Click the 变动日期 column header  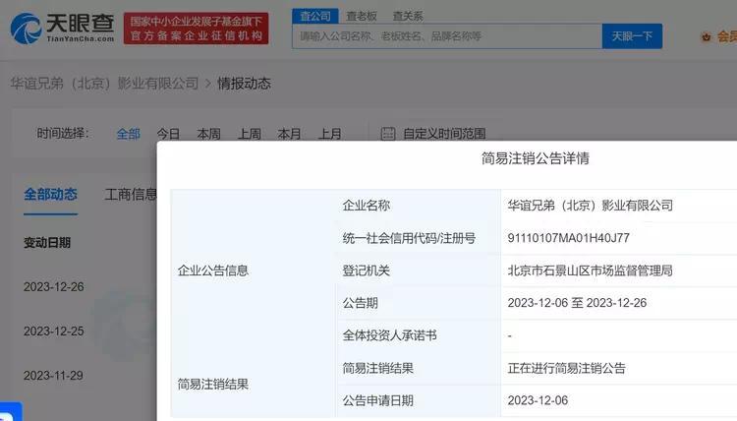point(47,243)
